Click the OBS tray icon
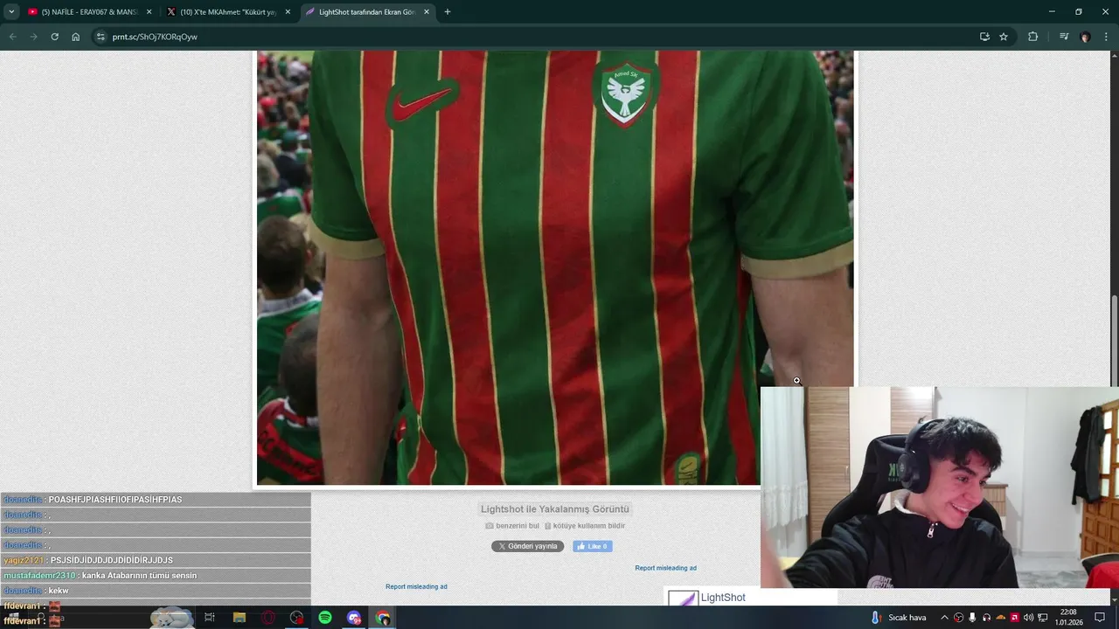1119x629 pixels. [958, 618]
